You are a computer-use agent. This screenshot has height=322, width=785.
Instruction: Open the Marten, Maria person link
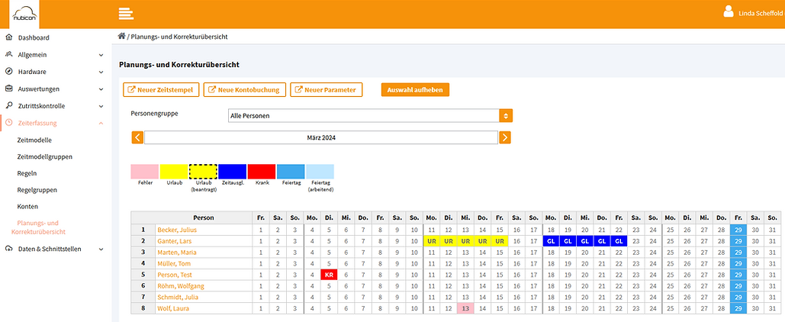pos(176,253)
